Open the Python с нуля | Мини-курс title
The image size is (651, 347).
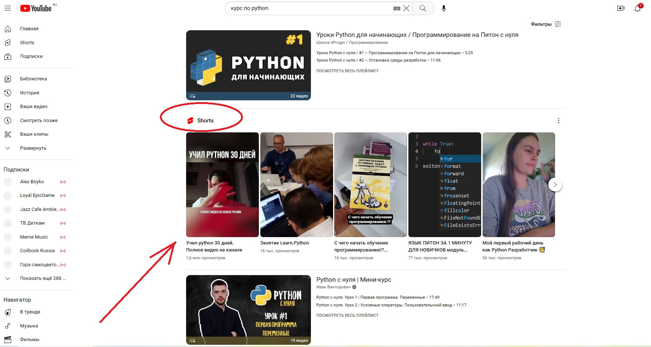[354, 280]
